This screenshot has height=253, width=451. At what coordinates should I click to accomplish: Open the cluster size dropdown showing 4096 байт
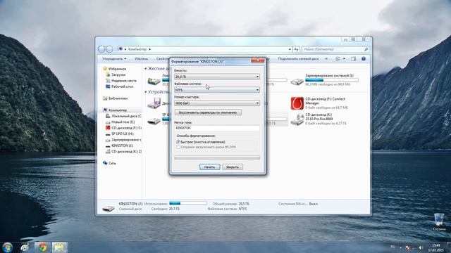pos(217,103)
